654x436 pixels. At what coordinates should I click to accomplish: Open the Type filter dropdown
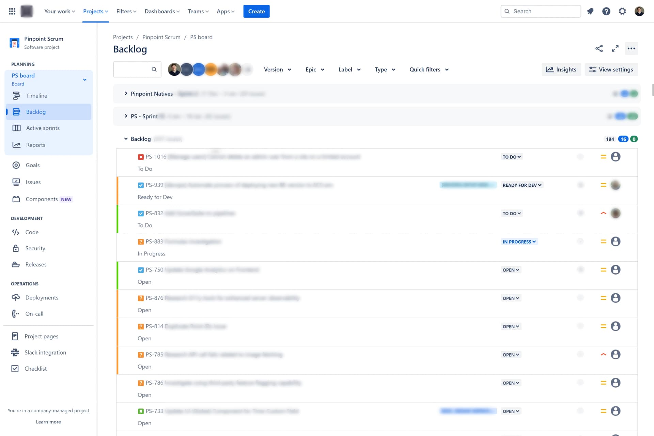tap(385, 69)
